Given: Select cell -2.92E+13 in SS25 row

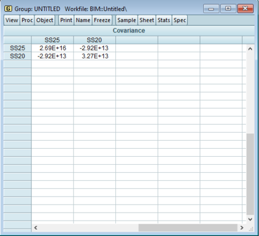Looking at the screenshot, I should click(94, 48).
